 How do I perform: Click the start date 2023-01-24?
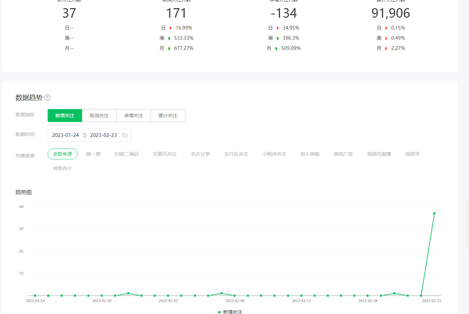(65, 135)
